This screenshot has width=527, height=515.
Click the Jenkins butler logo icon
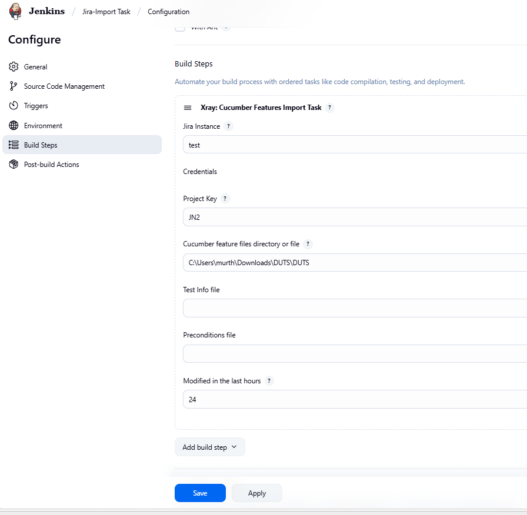(x=15, y=11)
